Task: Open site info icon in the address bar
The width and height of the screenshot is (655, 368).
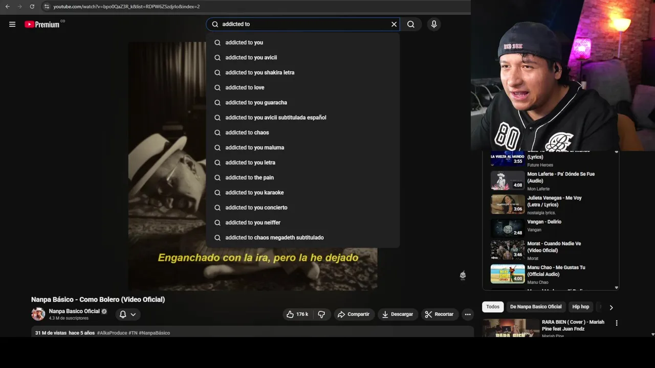Action: click(x=47, y=7)
